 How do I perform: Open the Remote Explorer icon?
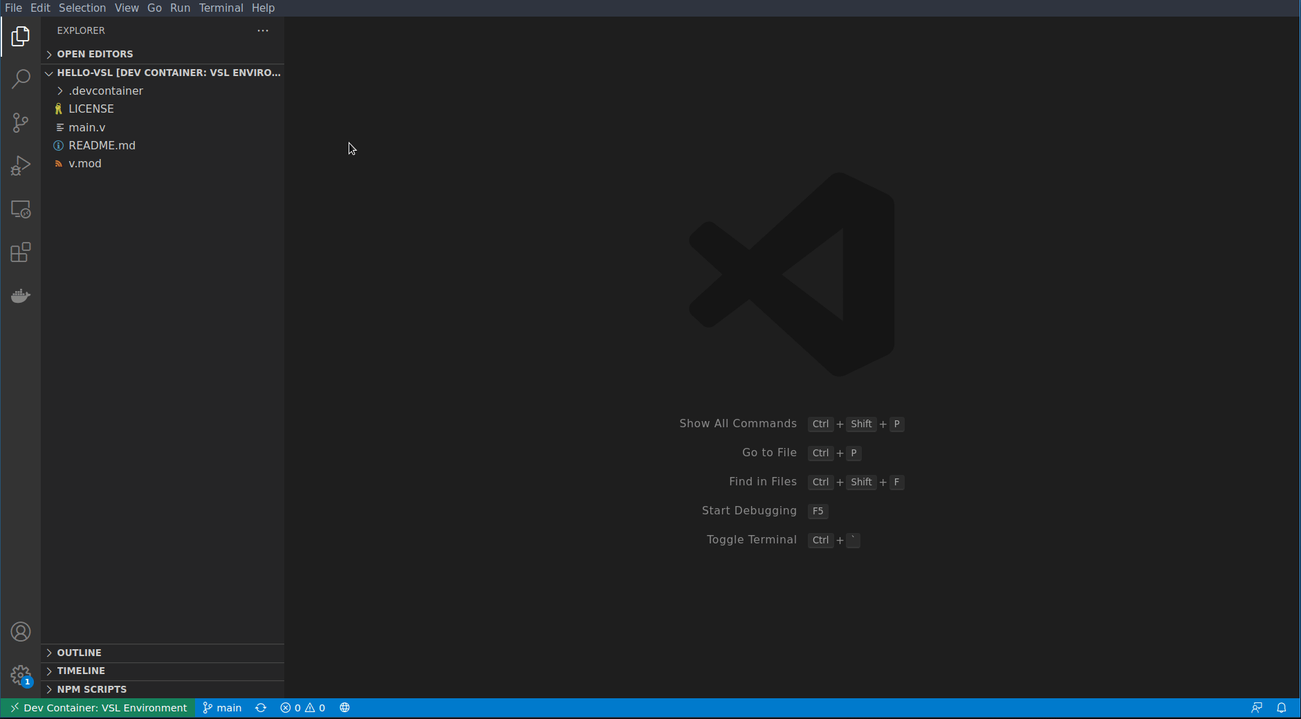(21, 209)
